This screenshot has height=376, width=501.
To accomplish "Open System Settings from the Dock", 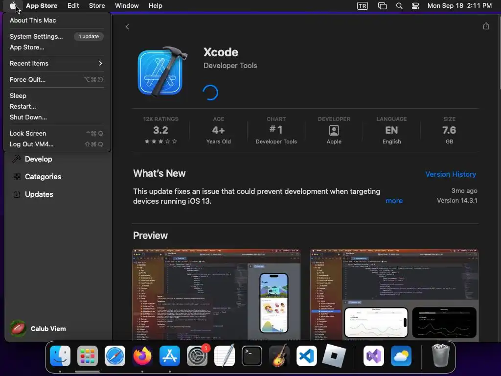I will (x=197, y=356).
